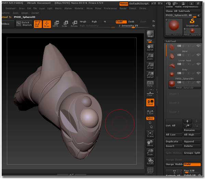
Task: Toggle visibility eye of PM3D_Sphere3D1 subtool
Action: point(198,73)
